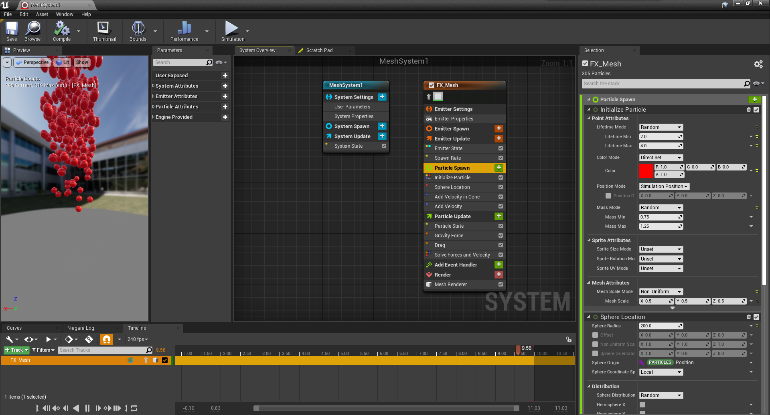Switch to Scratch Pad tab
This screenshot has width=770, height=415.
(319, 50)
